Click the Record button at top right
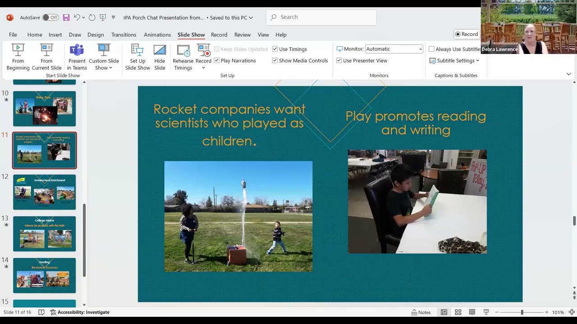The image size is (577, 324). point(467,34)
